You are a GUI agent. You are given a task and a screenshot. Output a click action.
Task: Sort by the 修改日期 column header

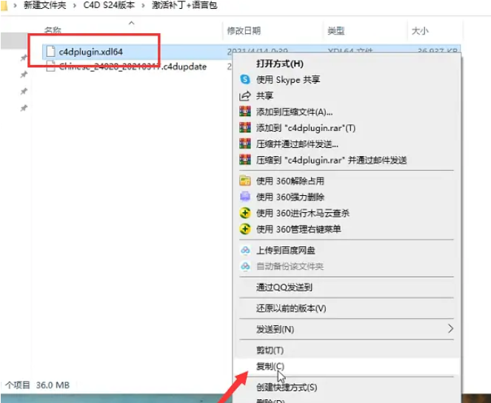[244, 30]
